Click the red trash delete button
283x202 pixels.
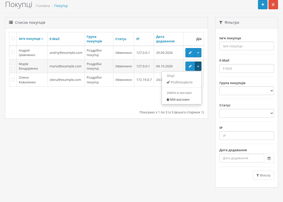pyautogui.click(x=273, y=5)
